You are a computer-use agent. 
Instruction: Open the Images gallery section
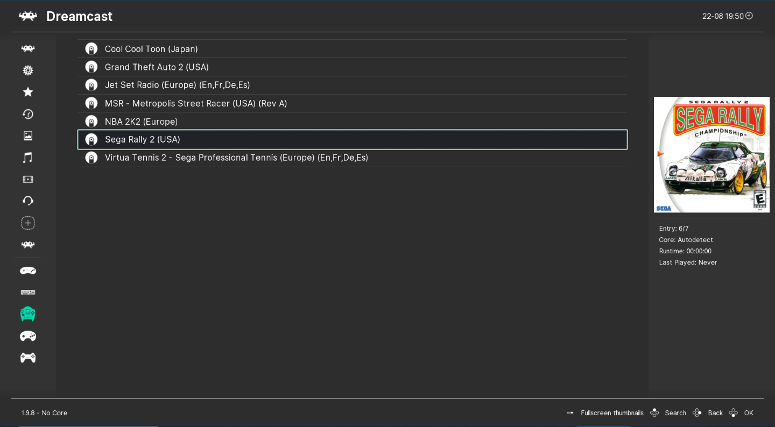click(27, 136)
